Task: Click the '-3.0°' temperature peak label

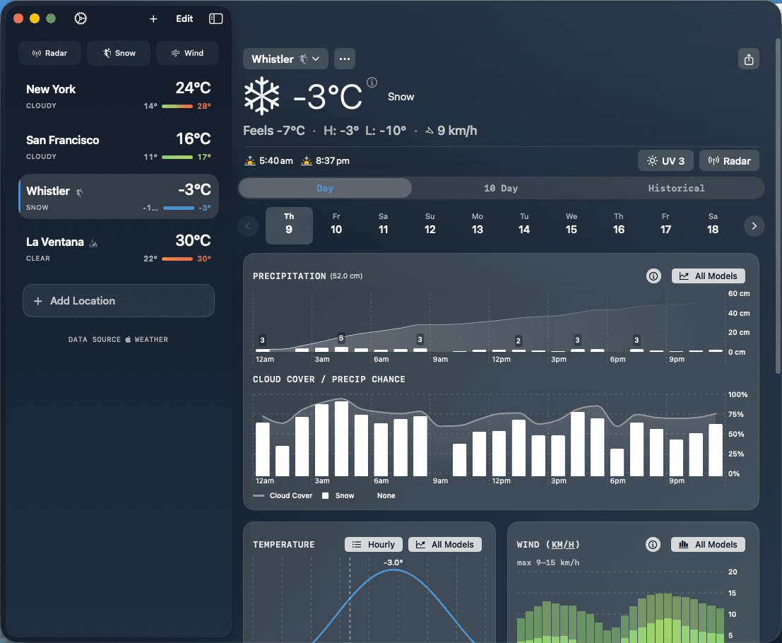Action: pos(393,562)
